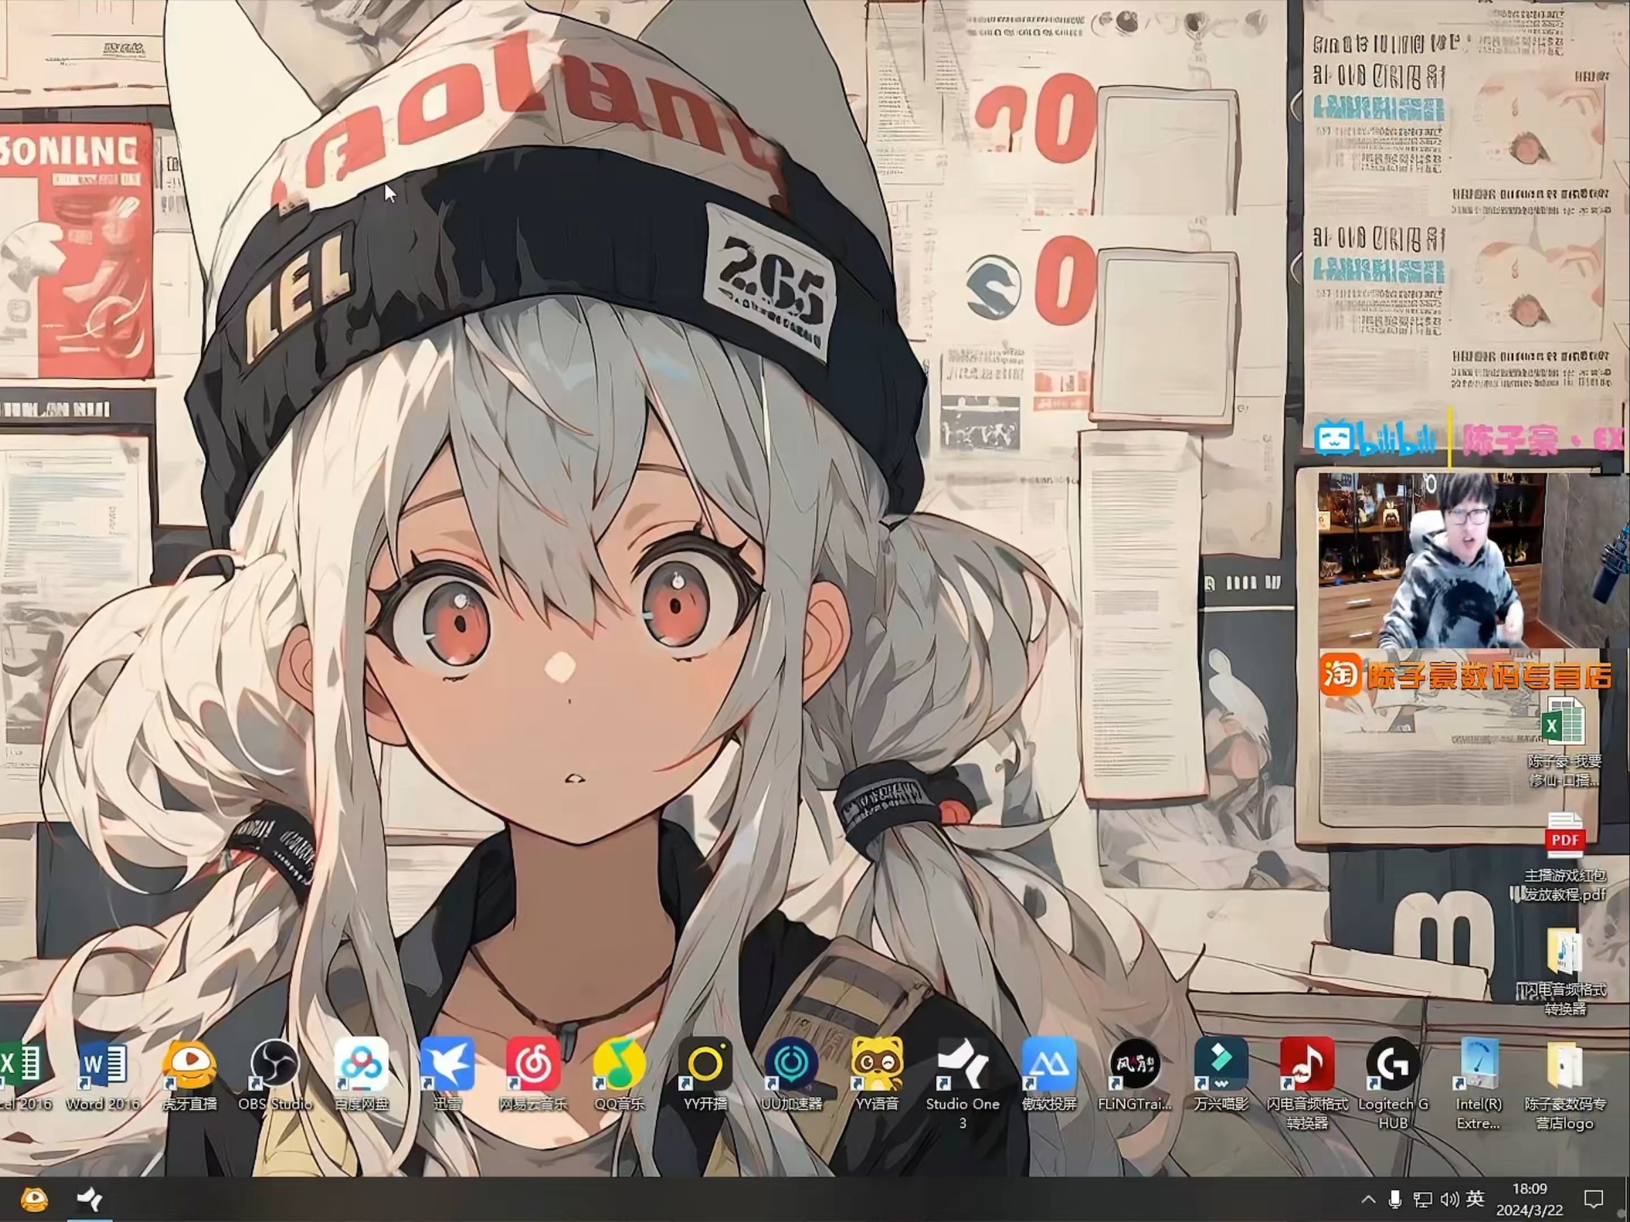Open the 陈子豪数码专营店logo folder
1630x1222 pixels.
[x=1564, y=1066]
